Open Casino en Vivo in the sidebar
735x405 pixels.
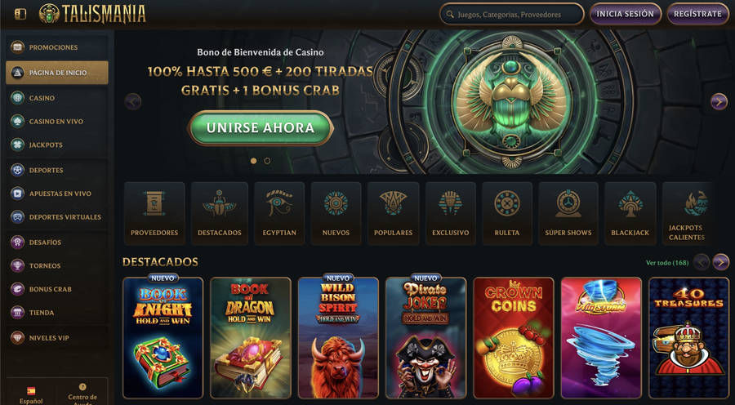(57, 122)
